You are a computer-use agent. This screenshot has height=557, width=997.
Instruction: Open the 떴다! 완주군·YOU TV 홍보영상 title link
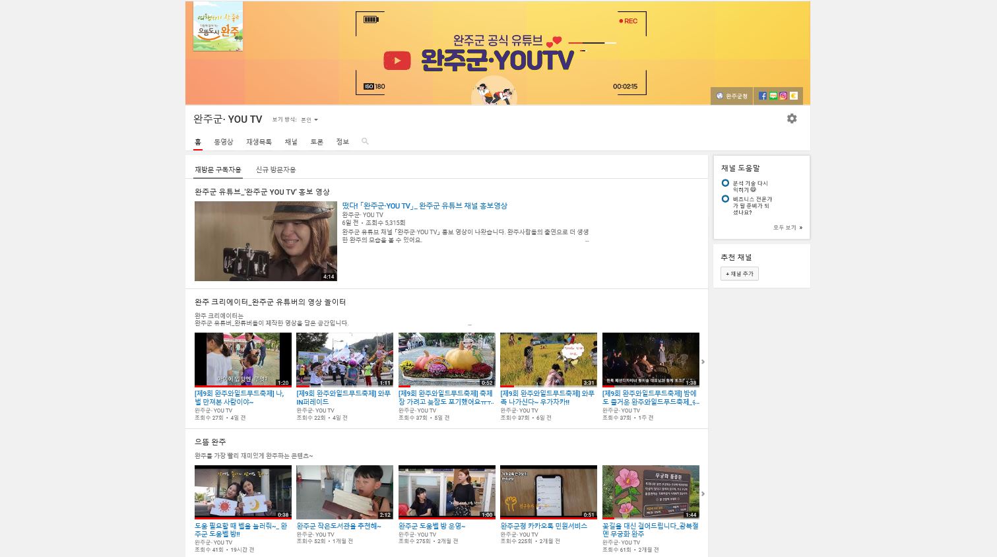[x=424, y=206]
